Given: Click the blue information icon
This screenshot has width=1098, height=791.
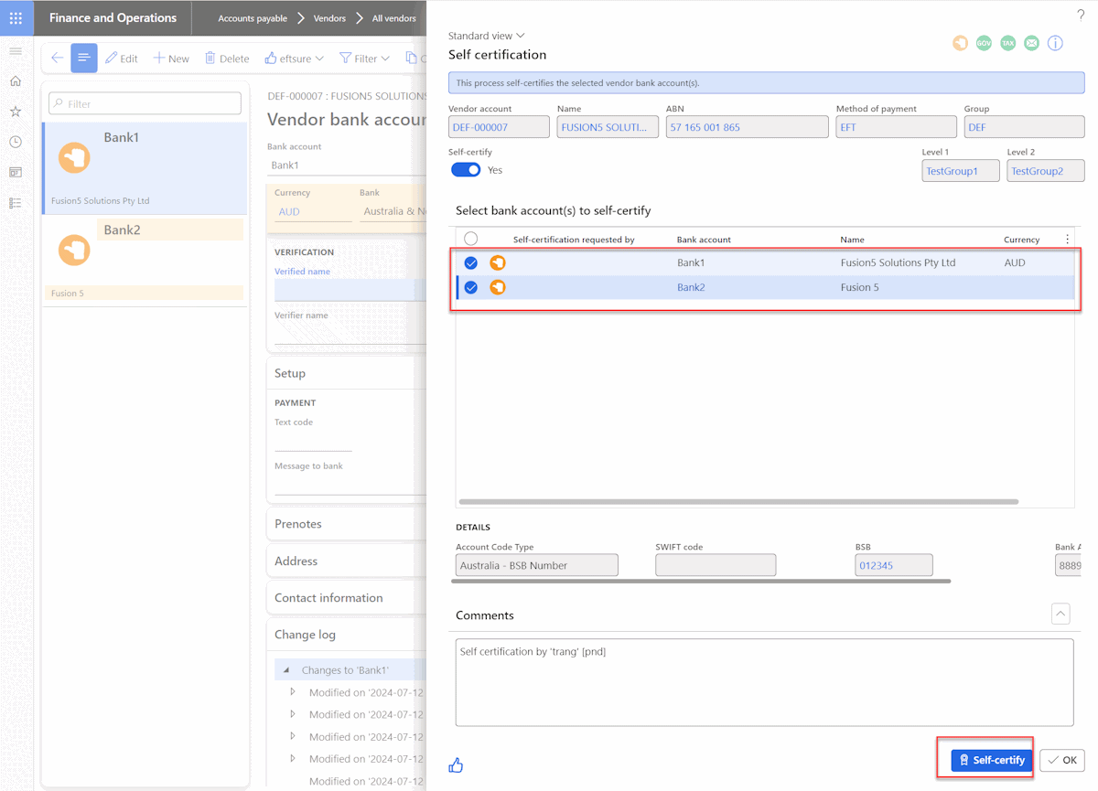Looking at the screenshot, I should 1055,43.
